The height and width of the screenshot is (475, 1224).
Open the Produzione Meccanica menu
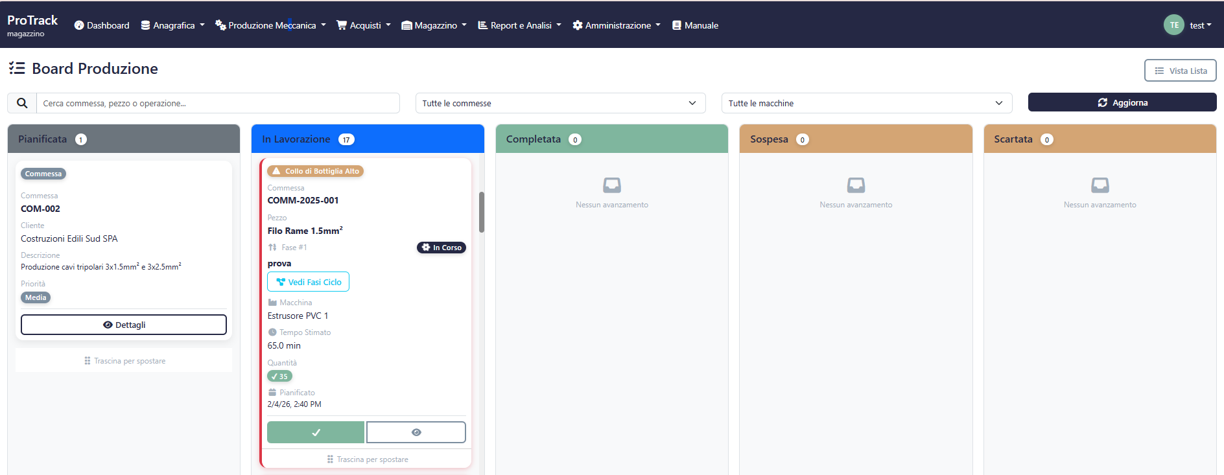point(271,25)
